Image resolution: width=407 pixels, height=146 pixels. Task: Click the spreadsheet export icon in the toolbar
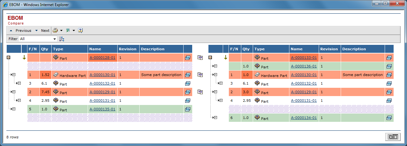[x=68, y=31]
